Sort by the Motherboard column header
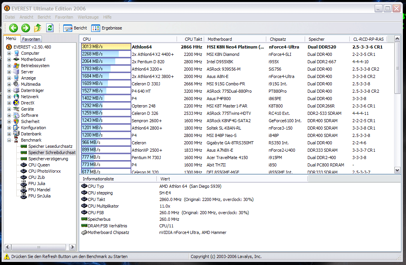 click(235, 39)
